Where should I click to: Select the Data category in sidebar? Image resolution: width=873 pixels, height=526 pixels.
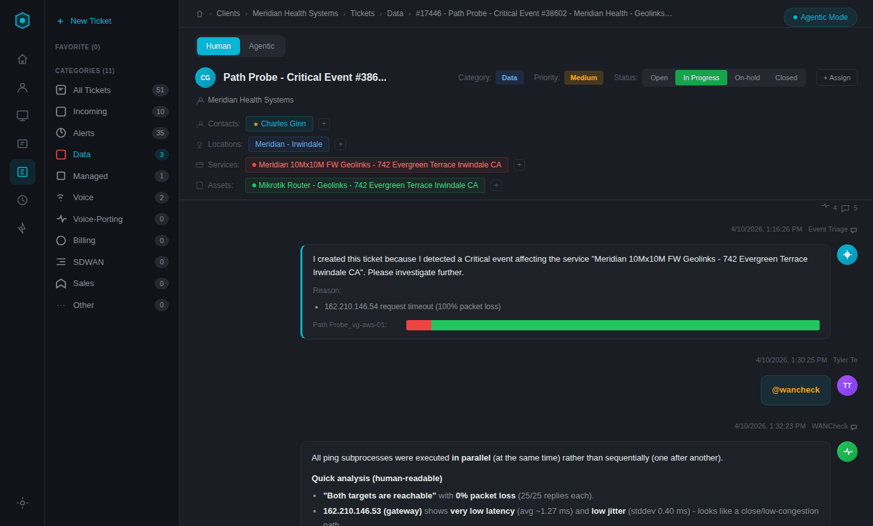[112, 155]
